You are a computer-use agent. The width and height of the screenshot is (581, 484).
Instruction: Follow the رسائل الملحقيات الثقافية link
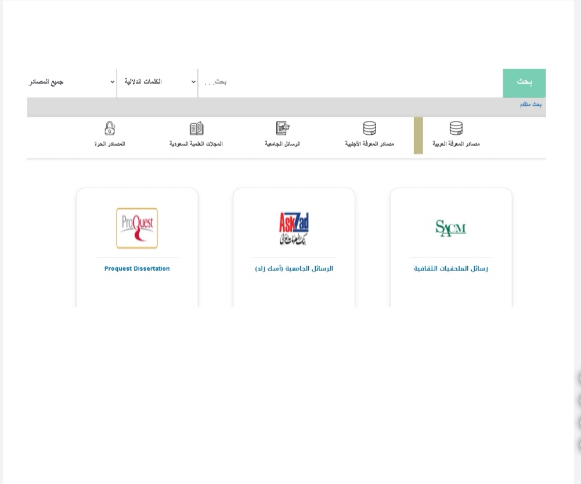pos(451,268)
